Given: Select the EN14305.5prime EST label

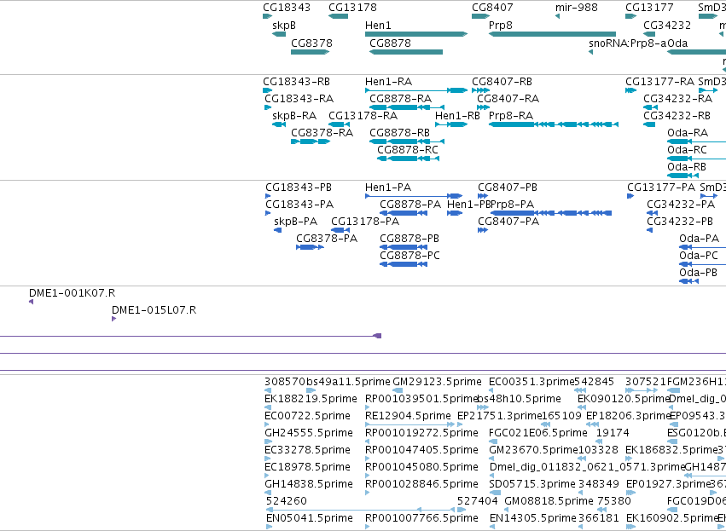Looking at the screenshot, I should pyautogui.click(x=533, y=518).
